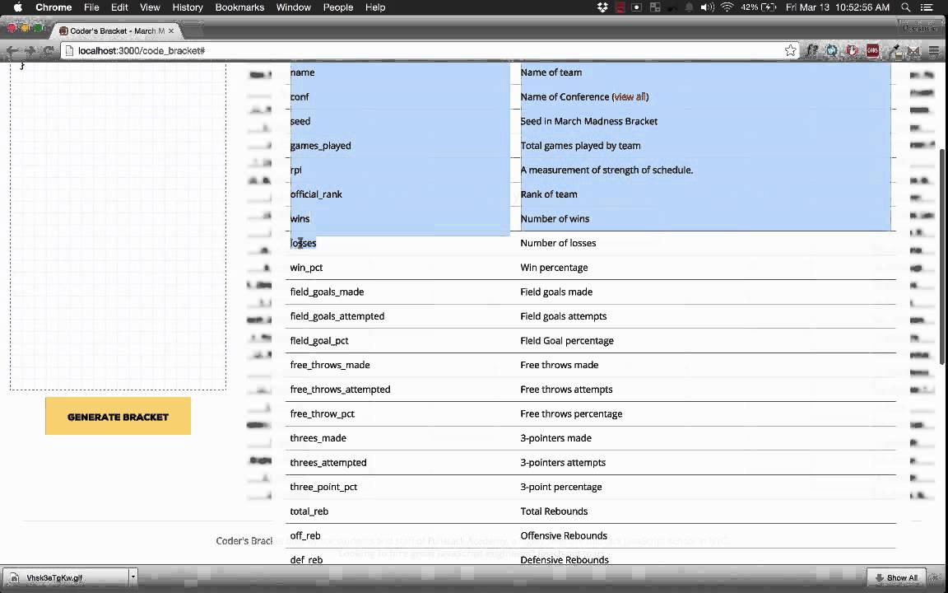Click the losses attribute cell
Viewport: 948px width, 593px height.
[303, 243]
